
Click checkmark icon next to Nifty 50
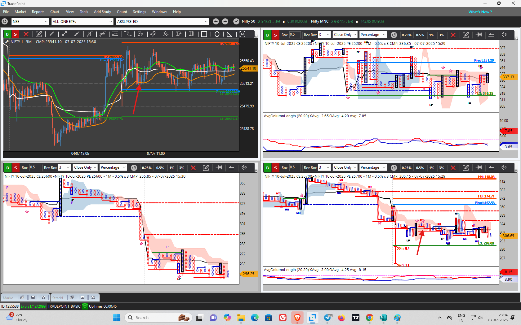236,21
